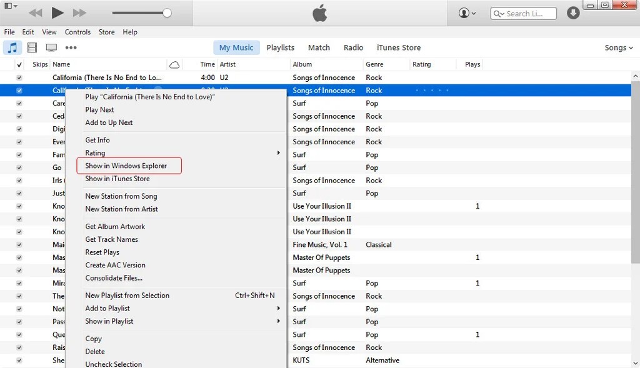Switch to the Movies library section
The height and width of the screenshot is (368, 640).
point(31,47)
